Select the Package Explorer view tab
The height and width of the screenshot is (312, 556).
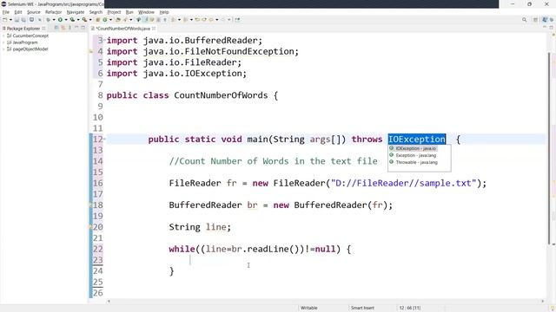point(23,29)
